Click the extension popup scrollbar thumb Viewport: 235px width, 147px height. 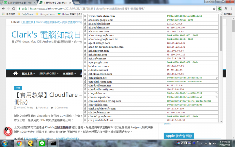click(221, 33)
